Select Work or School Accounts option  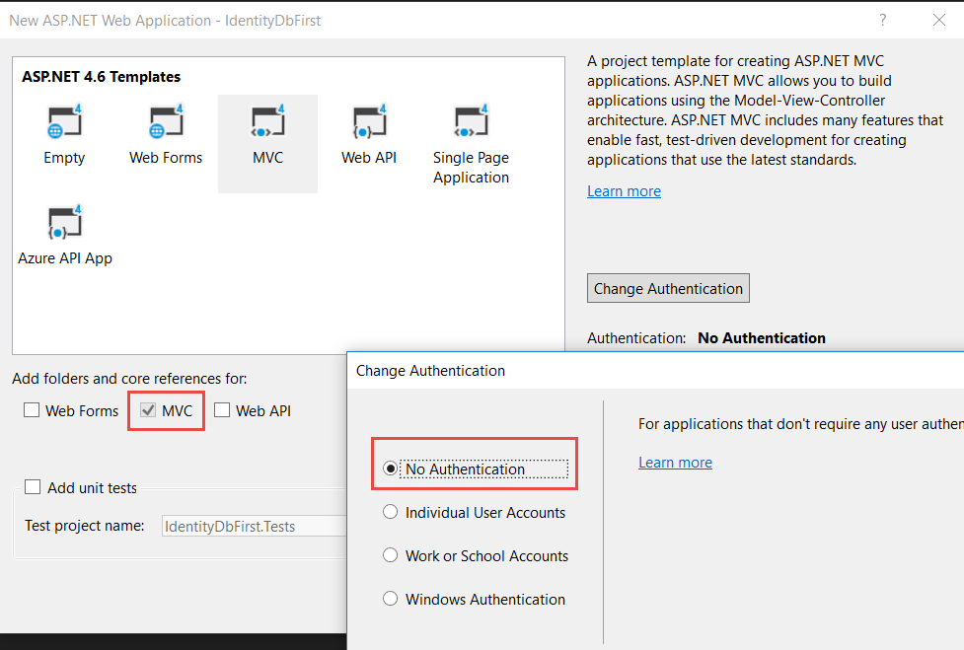[390, 555]
